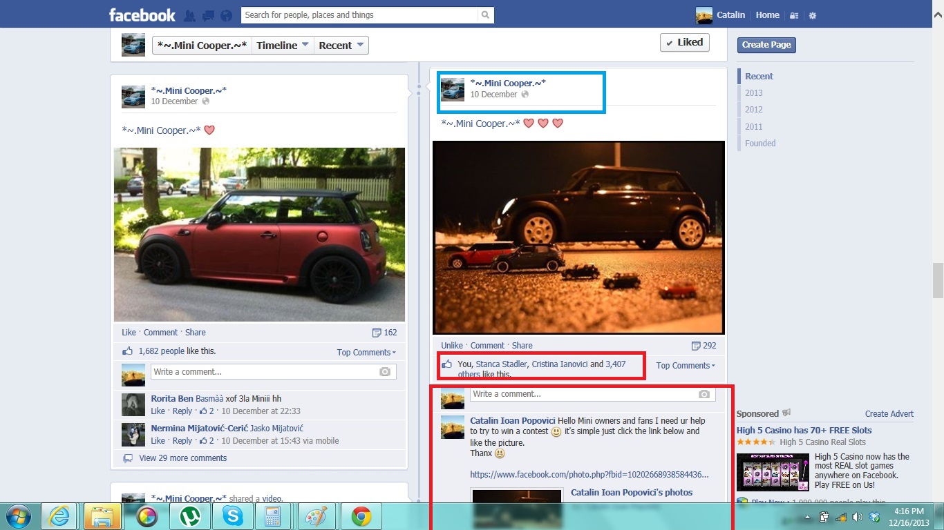Expand the Timeline dropdown
Screen dimensions: 944x530
282,46
